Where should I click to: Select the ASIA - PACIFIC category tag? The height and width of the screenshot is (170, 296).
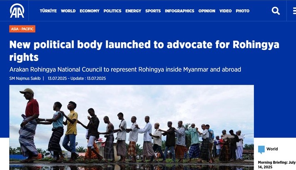22,29
